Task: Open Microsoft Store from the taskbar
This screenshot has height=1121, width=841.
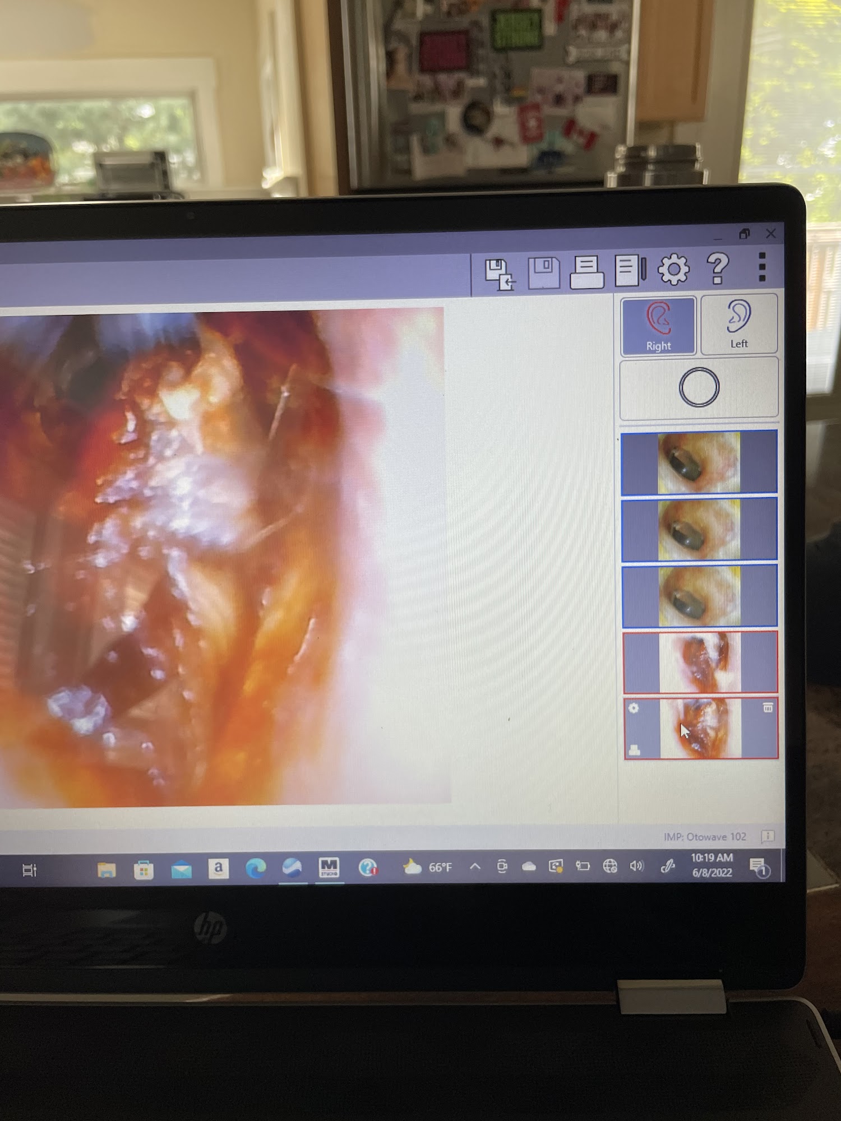Action: 144,870
